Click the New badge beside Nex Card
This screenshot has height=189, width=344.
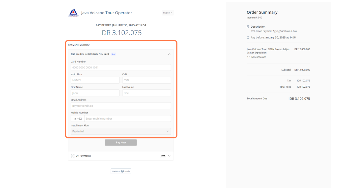113,54
